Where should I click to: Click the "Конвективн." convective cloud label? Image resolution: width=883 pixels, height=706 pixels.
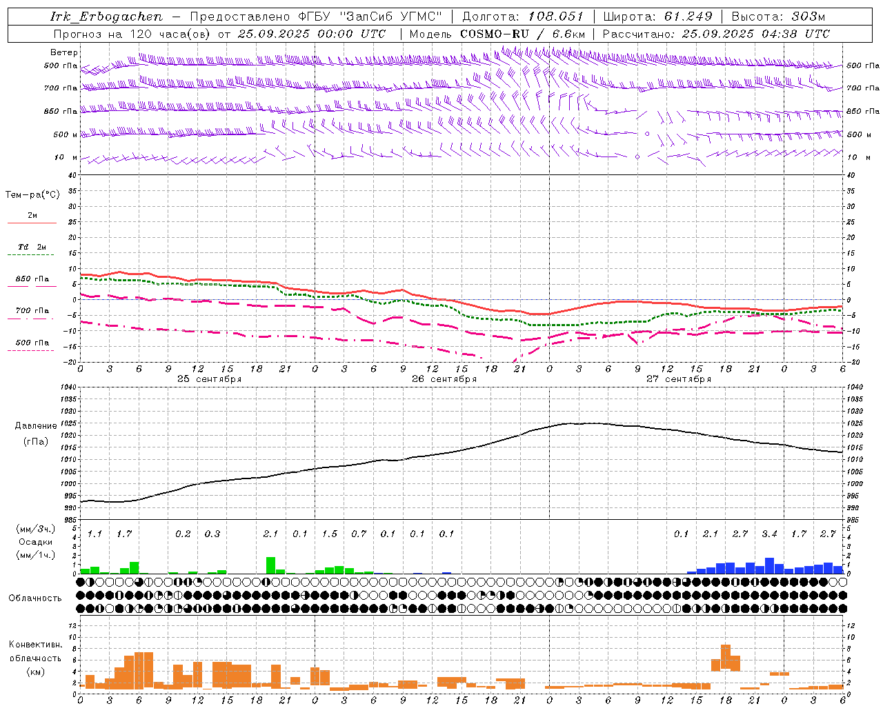(35, 645)
